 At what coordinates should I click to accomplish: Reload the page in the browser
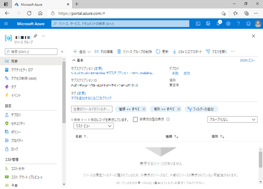(x=29, y=13)
